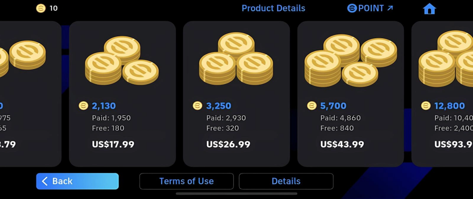This screenshot has height=199, width=473.
Task: Click the Product Details heading
Action: pyautogui.click(x=273, y=9)
